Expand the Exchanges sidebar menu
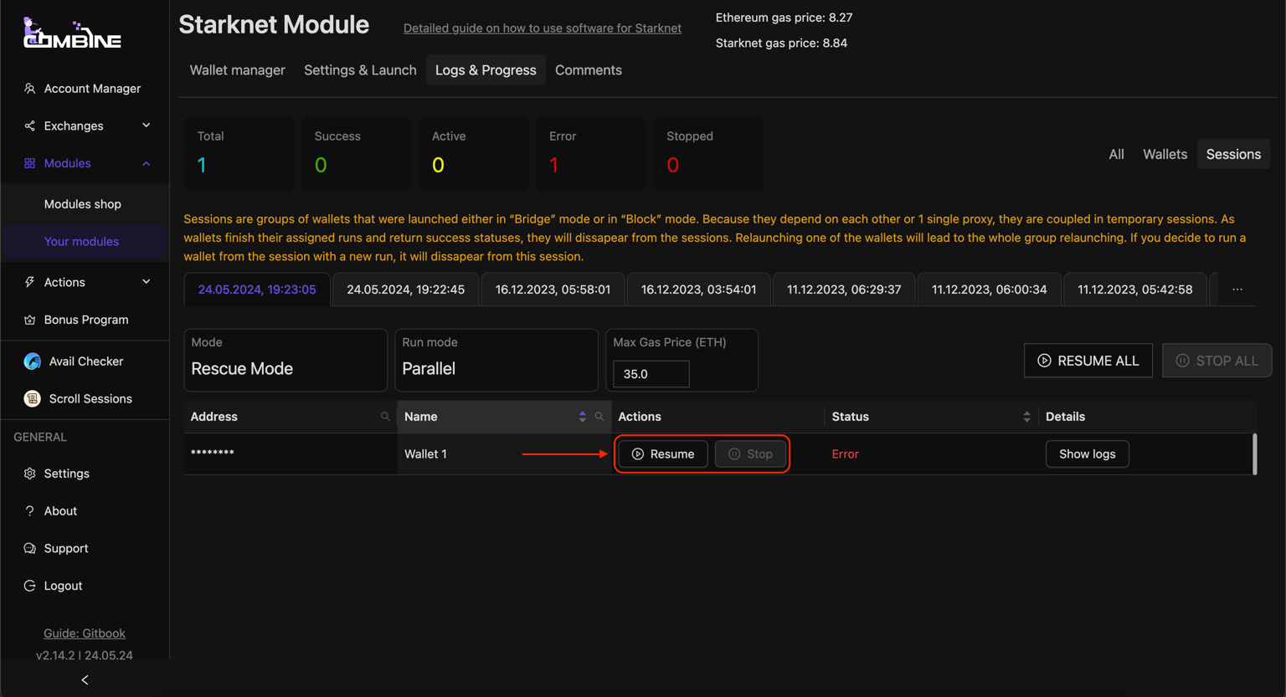The image size is (1286, 697). 85,126
